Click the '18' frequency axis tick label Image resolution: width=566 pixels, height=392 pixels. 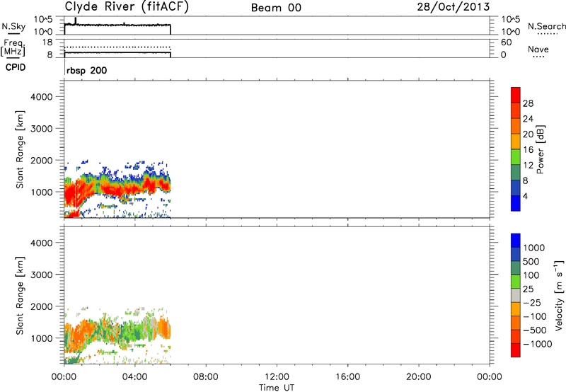47,42
